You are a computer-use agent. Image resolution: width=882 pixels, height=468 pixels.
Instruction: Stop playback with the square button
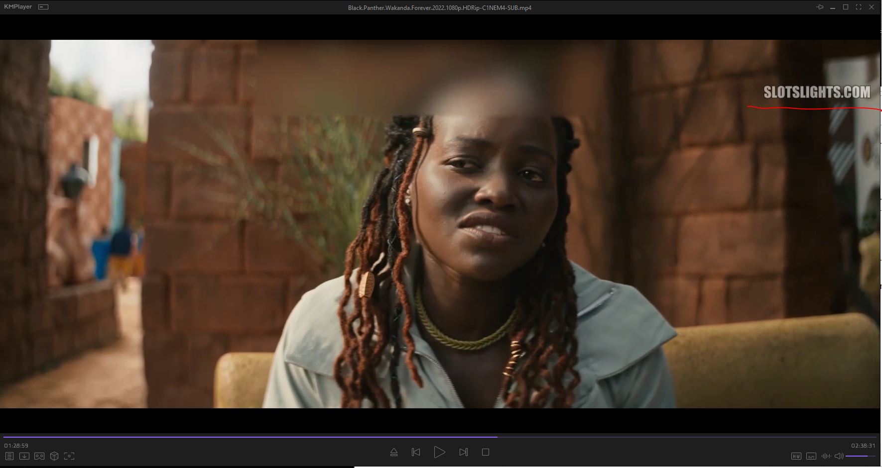click(486, 452)
